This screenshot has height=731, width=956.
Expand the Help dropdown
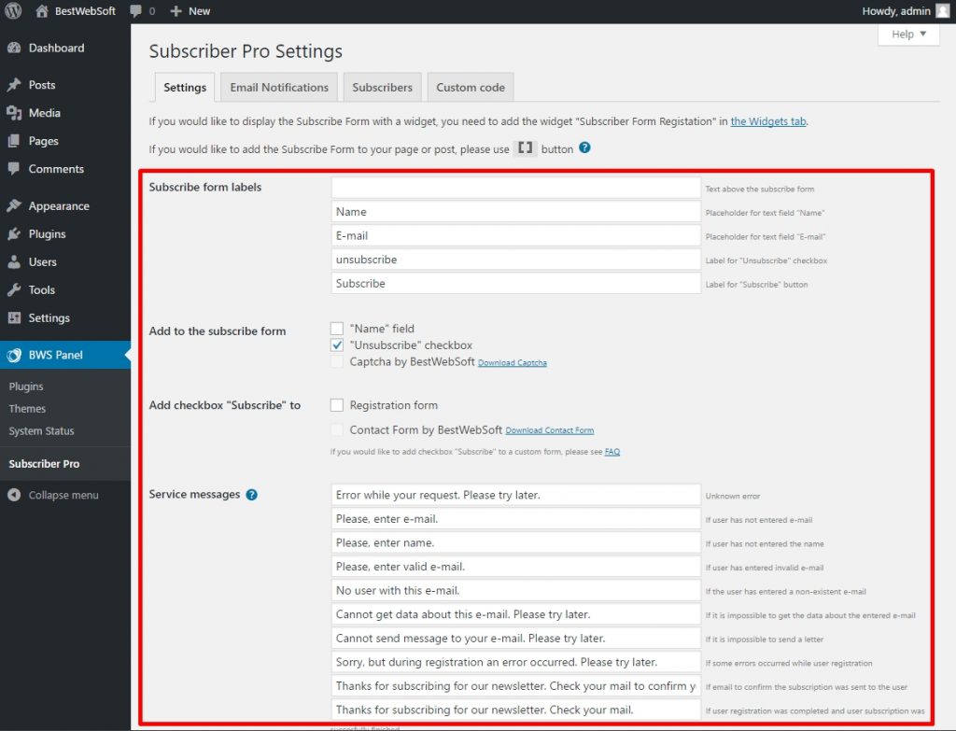(x=907, y=34)
